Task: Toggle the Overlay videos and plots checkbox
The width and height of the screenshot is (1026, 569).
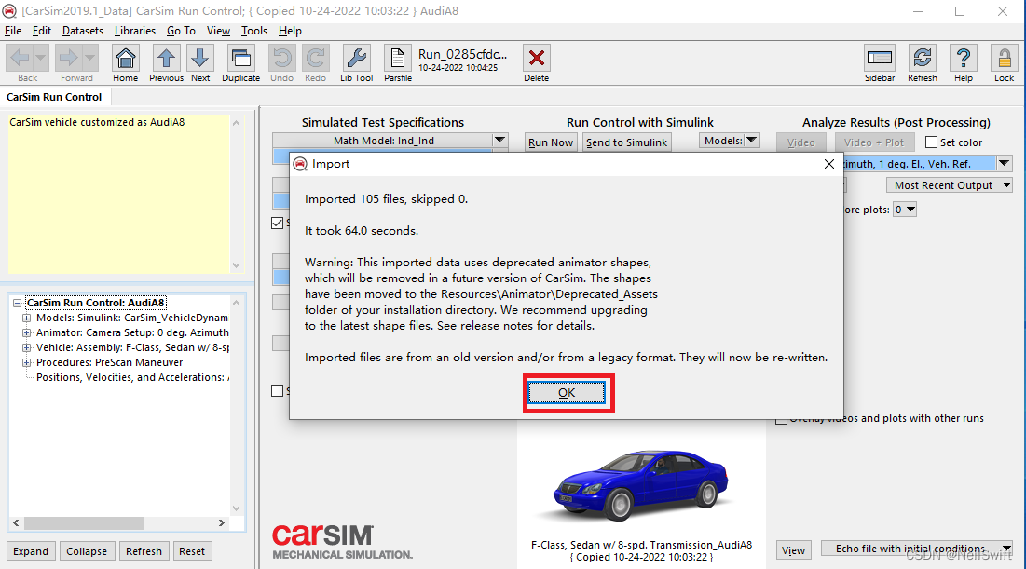Action: point(781,419)
